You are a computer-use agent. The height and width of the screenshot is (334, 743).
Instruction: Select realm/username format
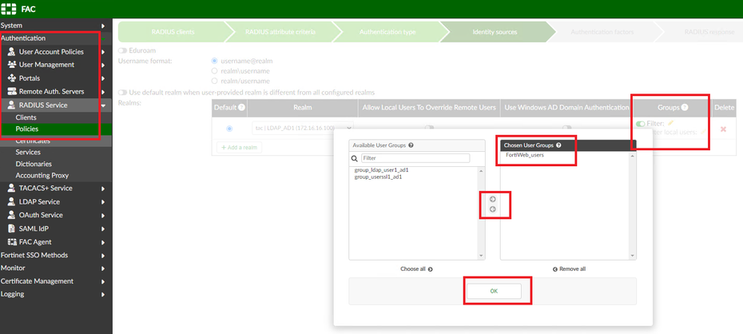click(215, 81)
